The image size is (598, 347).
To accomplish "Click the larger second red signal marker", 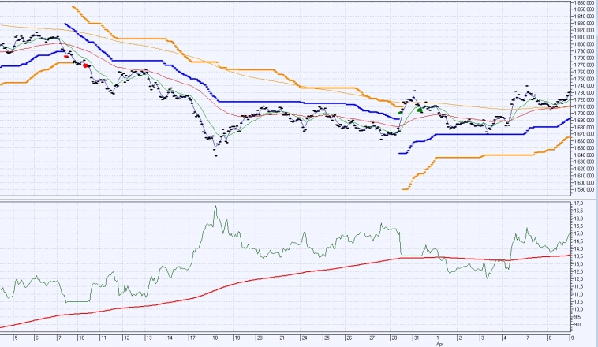I will 86,65.
